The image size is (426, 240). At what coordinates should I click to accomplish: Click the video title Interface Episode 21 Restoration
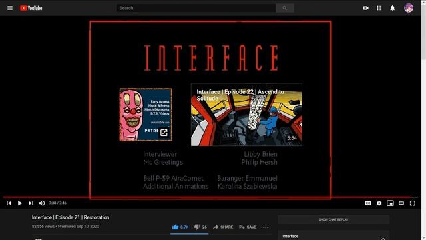71,217
